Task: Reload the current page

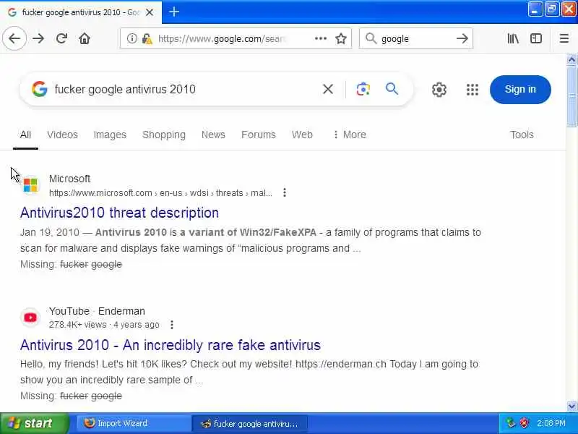Action: point(61,38)
